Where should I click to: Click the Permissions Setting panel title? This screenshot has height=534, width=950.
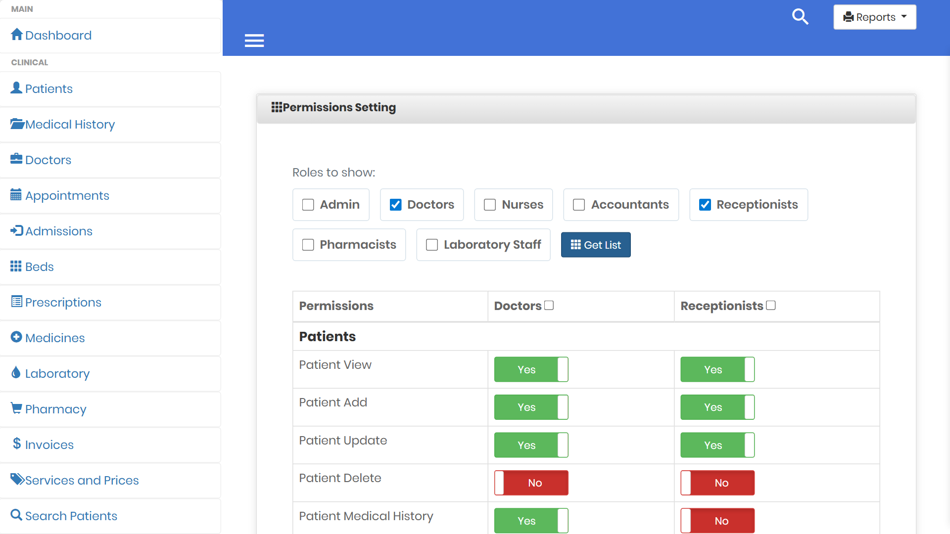[339, 107]
